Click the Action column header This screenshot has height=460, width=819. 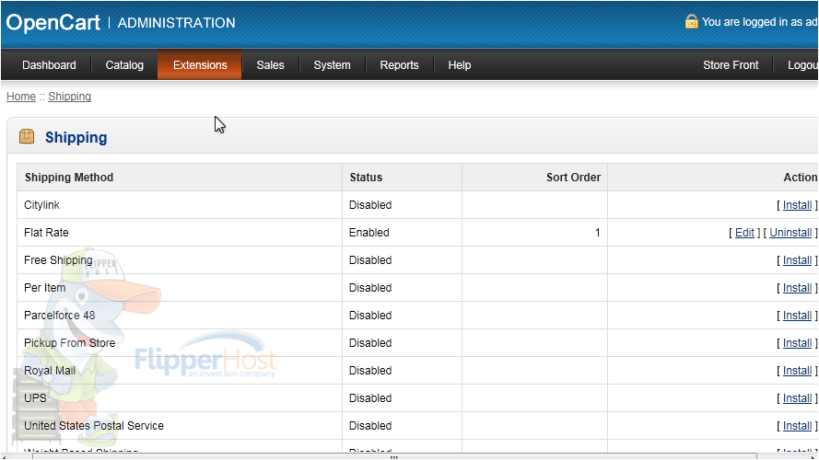pyautogui.click(x=801, y=178)
